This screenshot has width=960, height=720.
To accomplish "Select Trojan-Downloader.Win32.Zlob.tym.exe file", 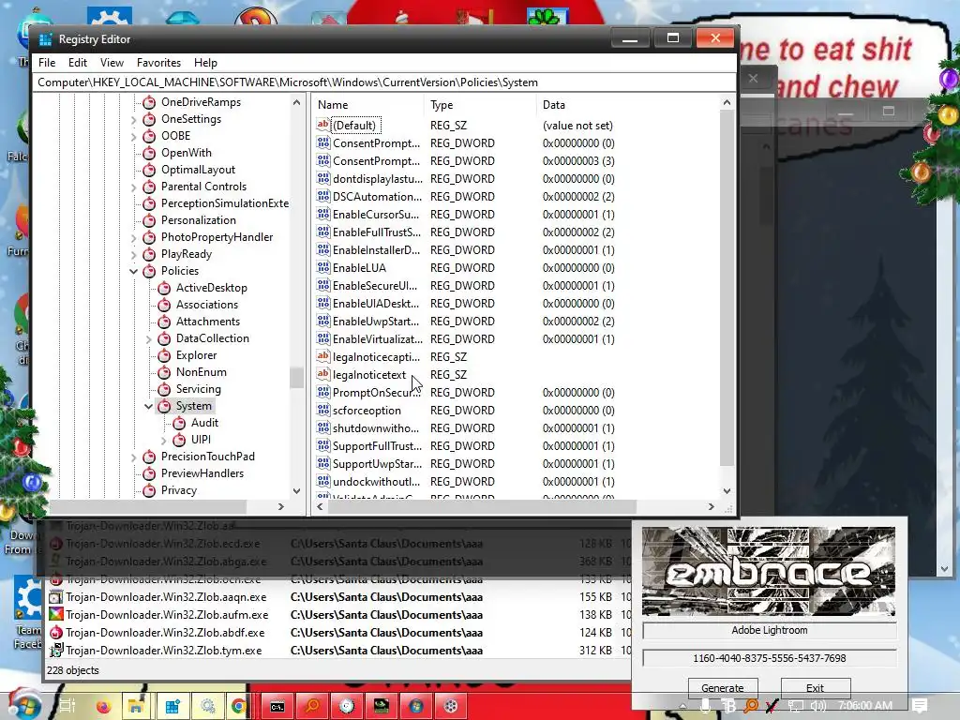I will pos(163,651).
